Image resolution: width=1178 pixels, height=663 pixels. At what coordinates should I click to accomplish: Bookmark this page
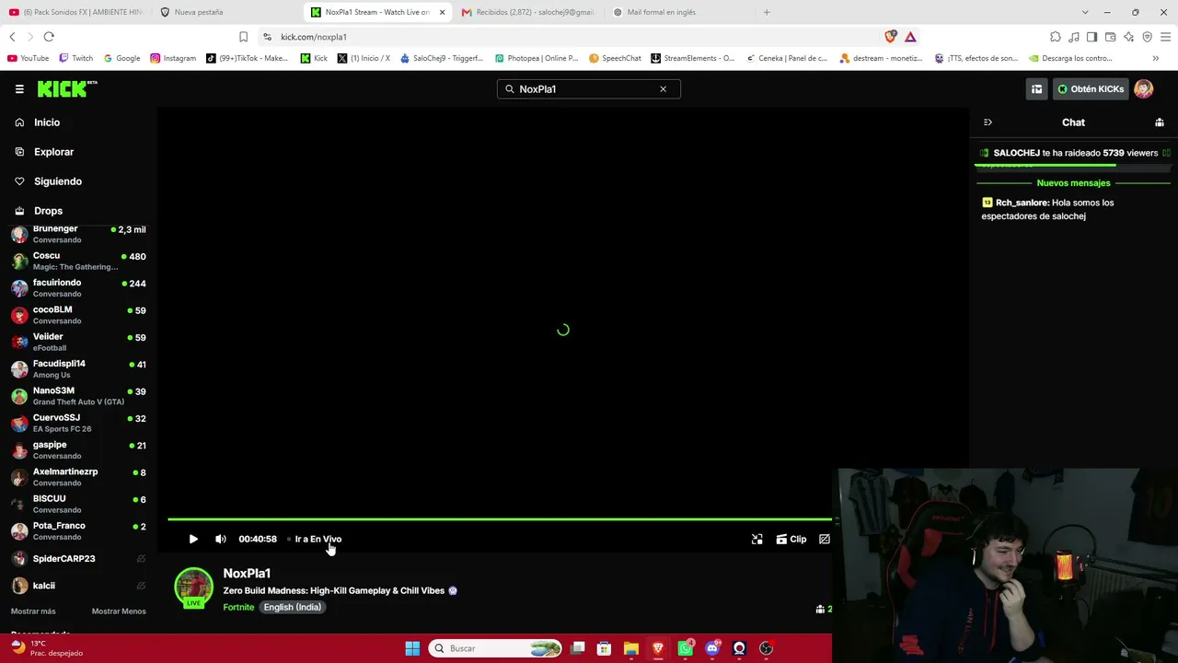click(243, 37)
